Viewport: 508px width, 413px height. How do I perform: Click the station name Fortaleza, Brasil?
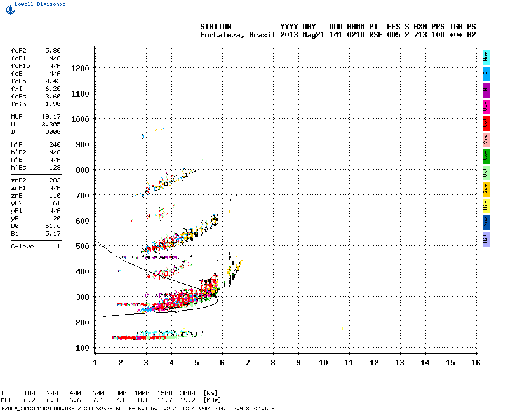tap(237, 35)
